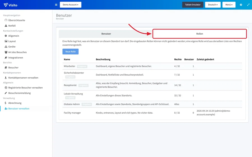Click the Besucheranmeldung pencil icon
The height and width of the screenshot is (157, 252).
point(6,93)
